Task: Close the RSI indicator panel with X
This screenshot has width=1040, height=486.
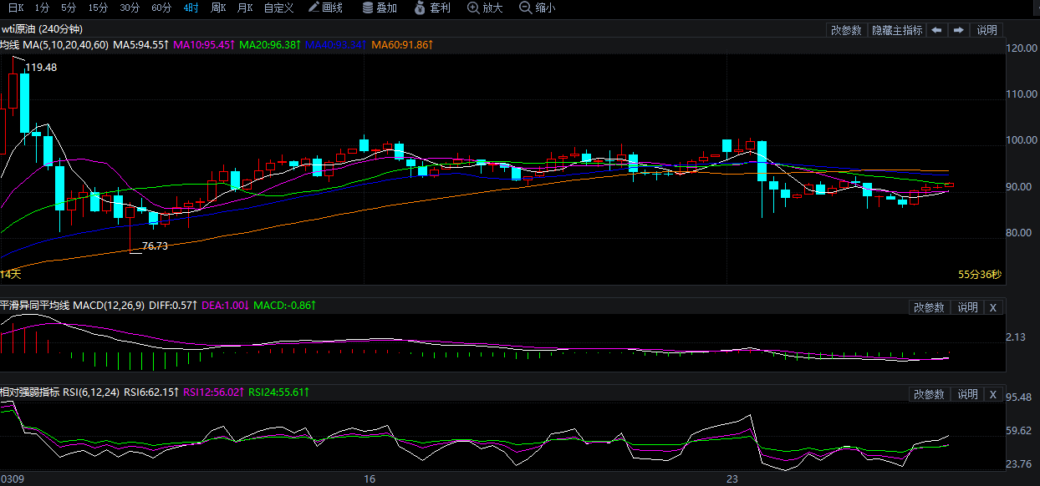Action: [992, 394]
